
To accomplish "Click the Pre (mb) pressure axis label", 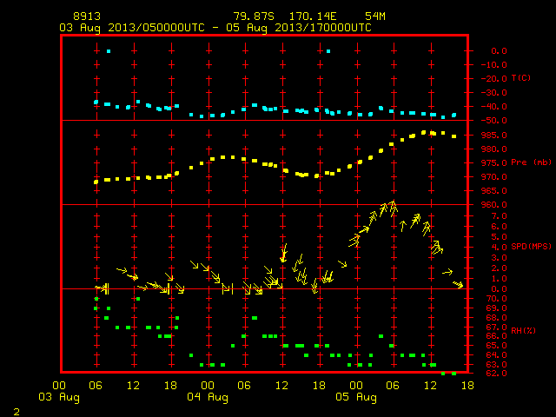I will (x=531, y=162).
